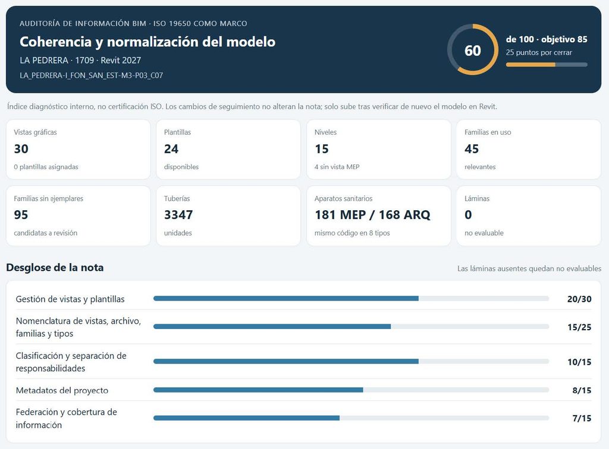Click the text "candidatas a revisión"
This screenshot has height=449, width=609.
coord(45,233)
